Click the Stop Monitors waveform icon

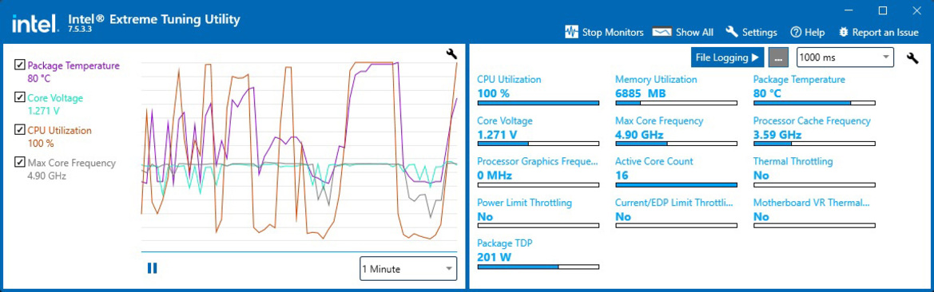(x=571, y=32)
